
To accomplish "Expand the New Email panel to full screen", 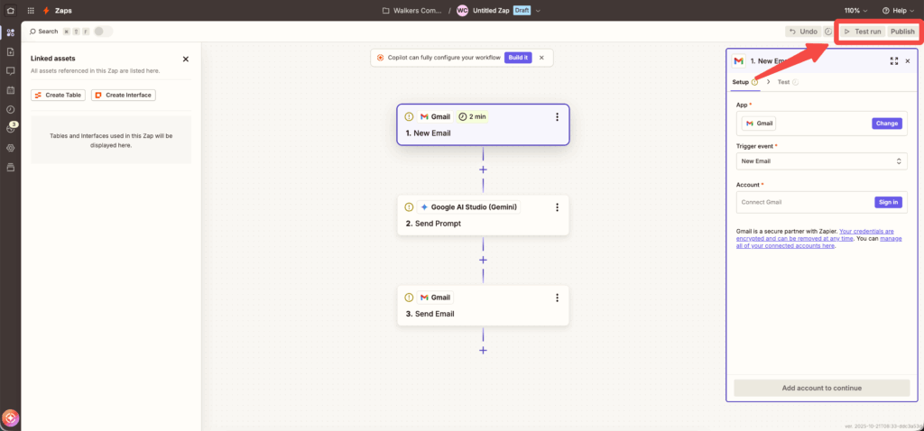I will click(893, 61).
